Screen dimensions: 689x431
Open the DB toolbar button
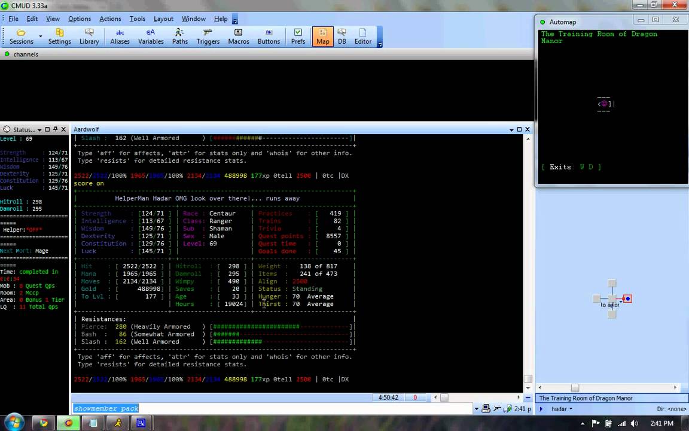(342, 37)
